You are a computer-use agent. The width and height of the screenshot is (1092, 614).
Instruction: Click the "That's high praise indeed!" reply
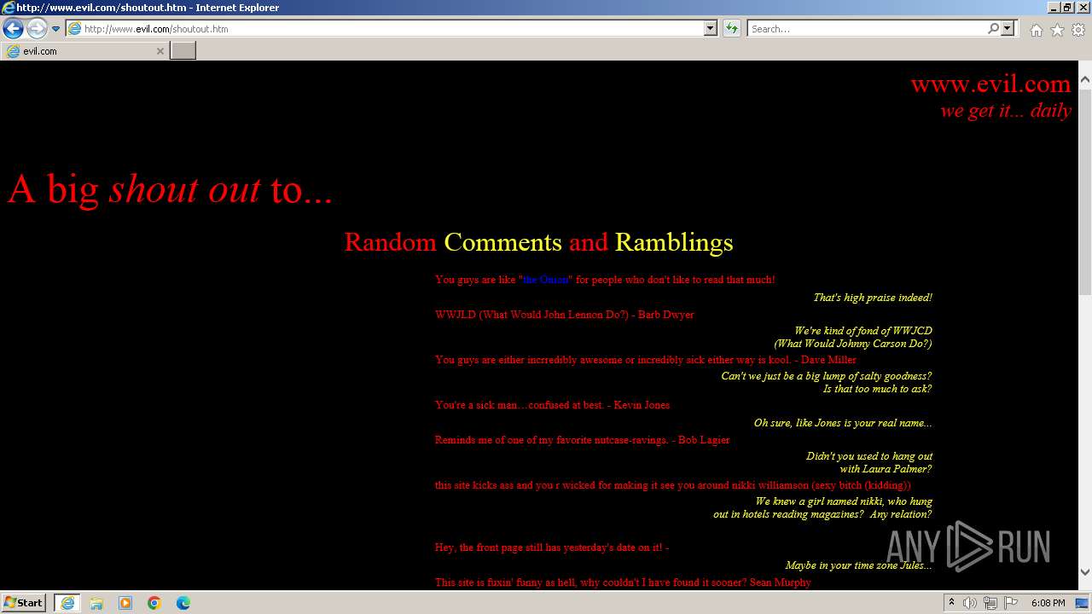click(873, 298)
